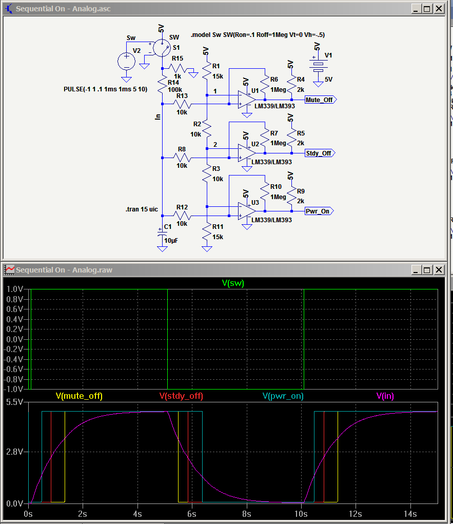This screenshot has height=524, width=453.
Task: Click resistor R12 symbol
Action: pyautogui.click(x=182, y=216)
